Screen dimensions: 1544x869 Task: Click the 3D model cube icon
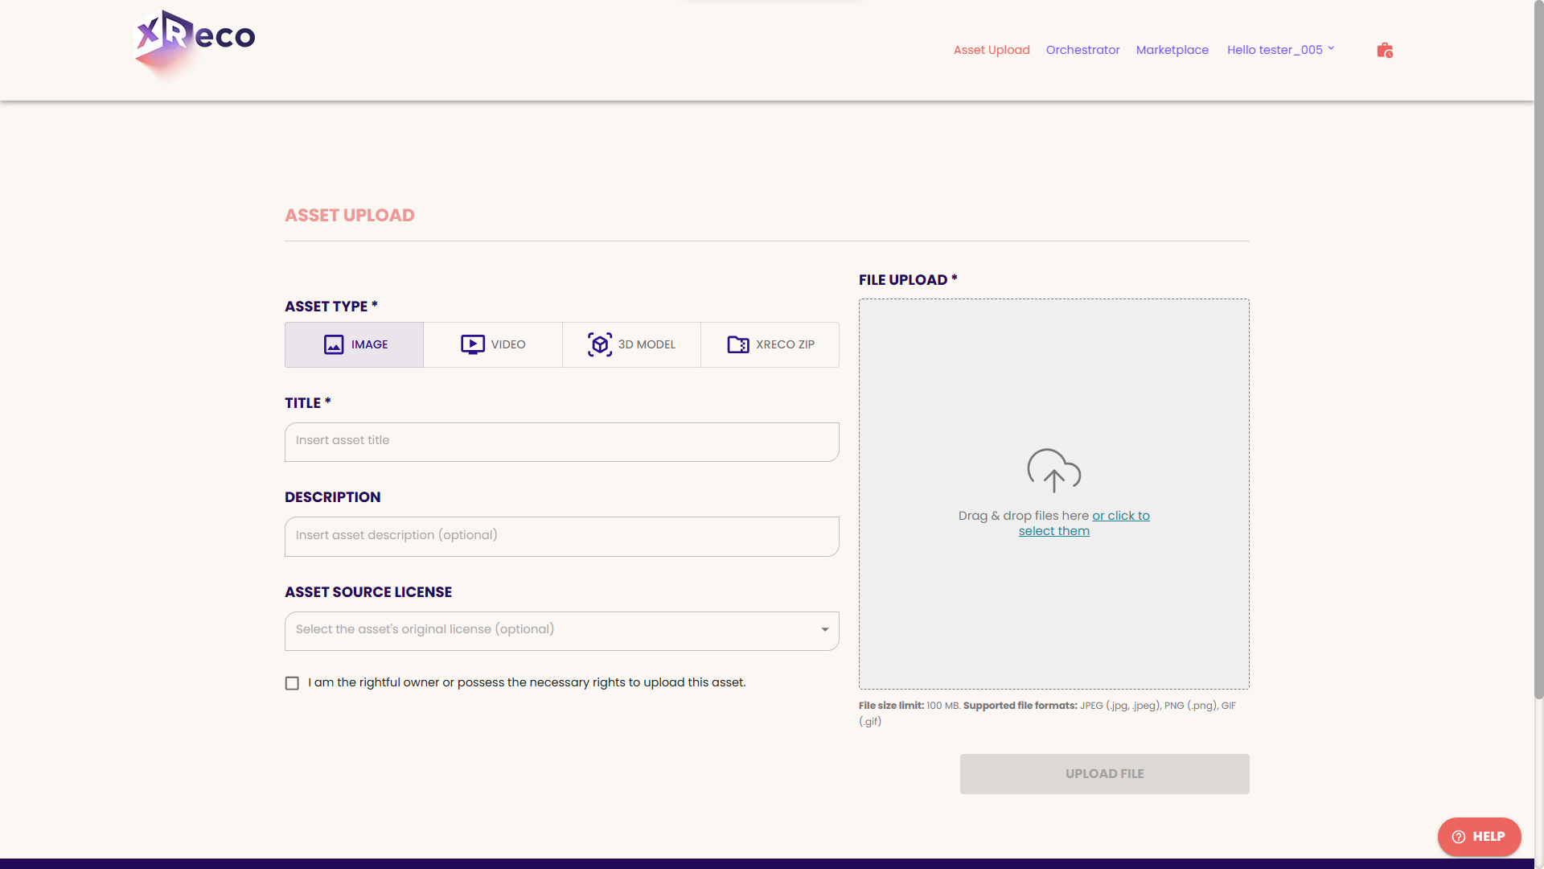600,345
